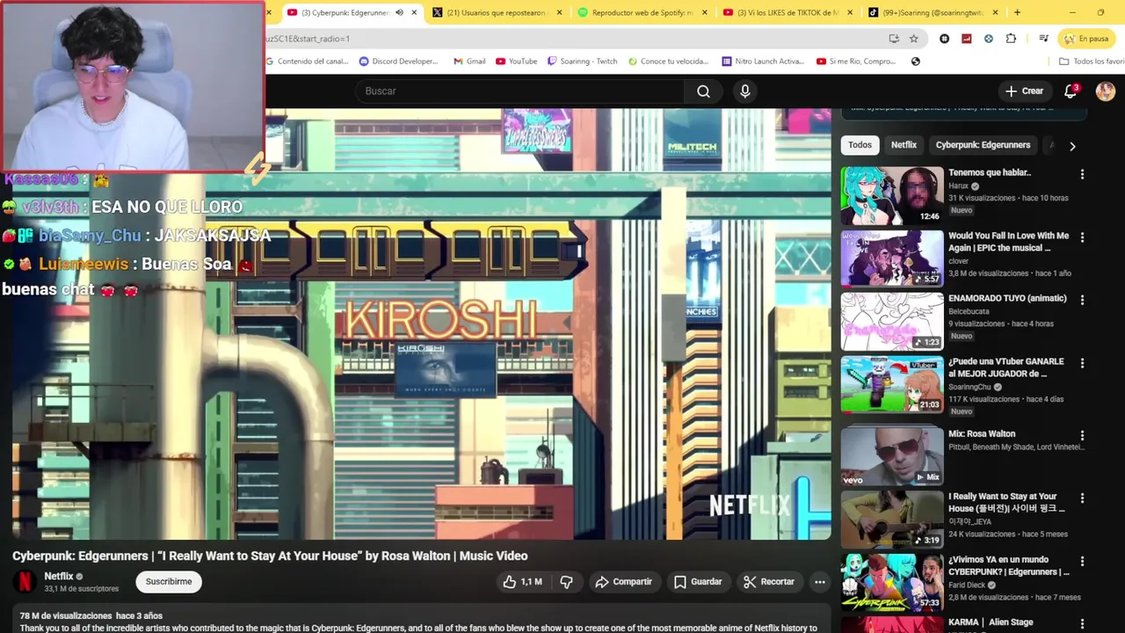The image size is (1125, 633).
Task: Select the Netflix filter chip
Action: [x=904, y=145]
